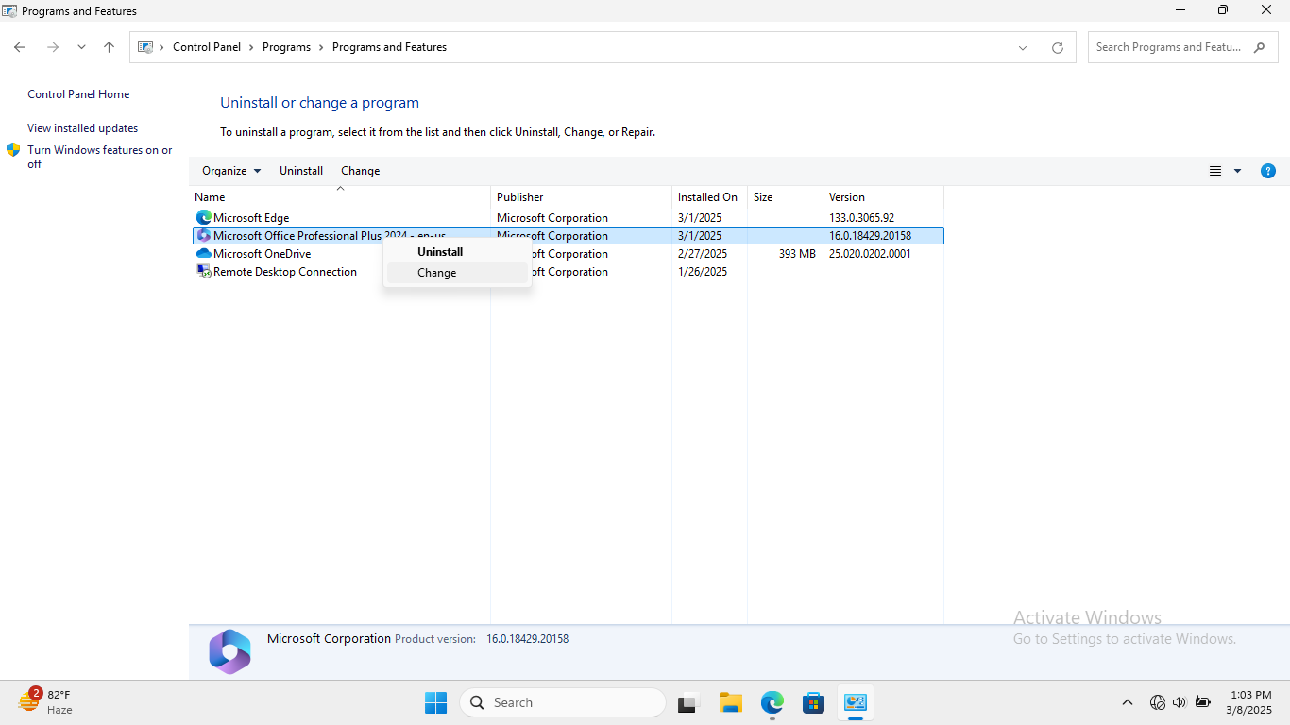
Task: Open the clock showing 1:03 PM
Action: coord(1250,702)
